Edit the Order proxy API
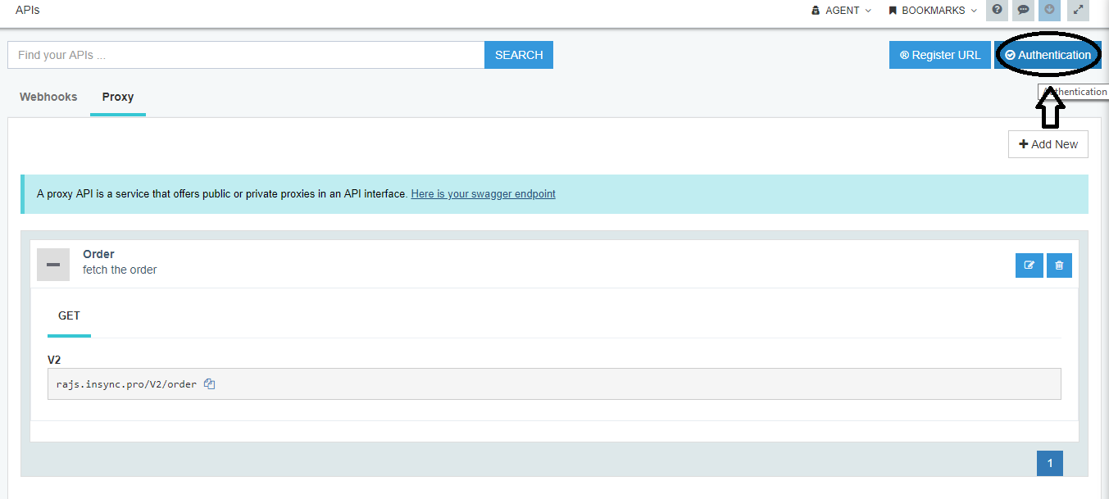Viewport: 1109px width, 499px height. (x=1029, y=265)
